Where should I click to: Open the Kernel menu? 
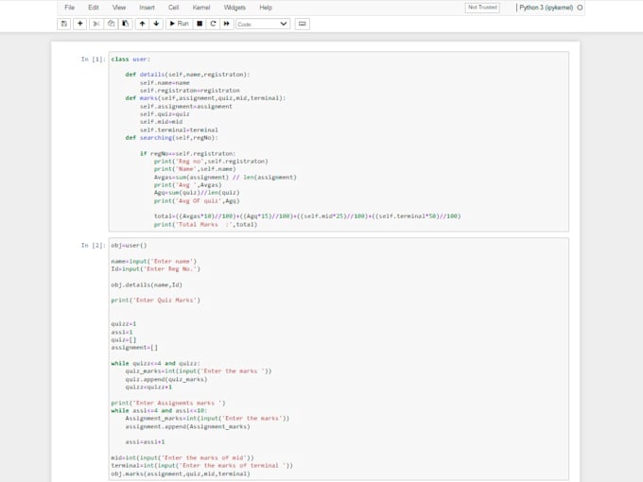pyautogui.click(x=200, y=8)
